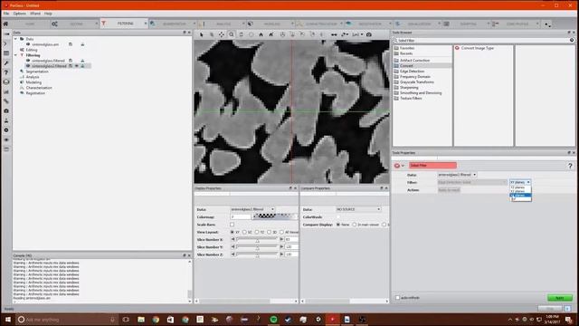Select Convert Image Type tool
This screenshot has width=579, height=326.
tap(477, 48)
